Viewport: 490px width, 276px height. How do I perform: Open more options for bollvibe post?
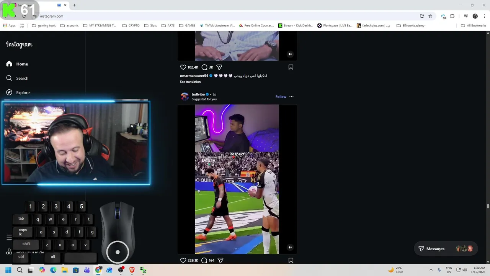291,97
